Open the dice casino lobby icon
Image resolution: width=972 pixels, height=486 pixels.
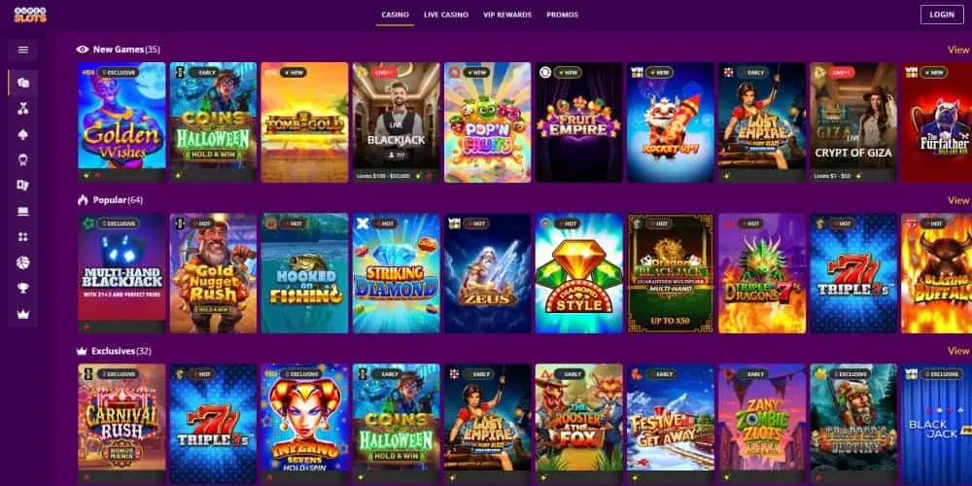coord(23,83)
